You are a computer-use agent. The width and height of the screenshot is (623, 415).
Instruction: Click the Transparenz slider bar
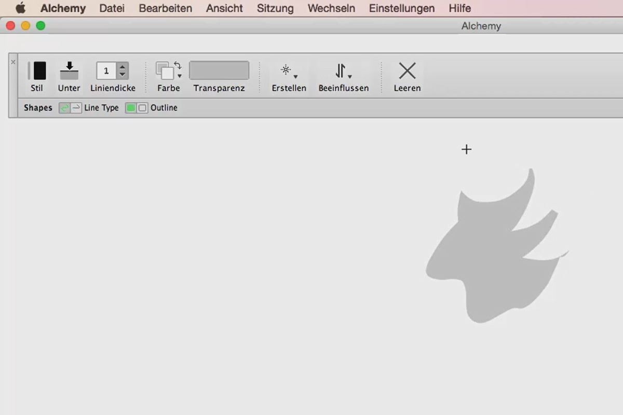pyautogui.click(x=219, y=71)
